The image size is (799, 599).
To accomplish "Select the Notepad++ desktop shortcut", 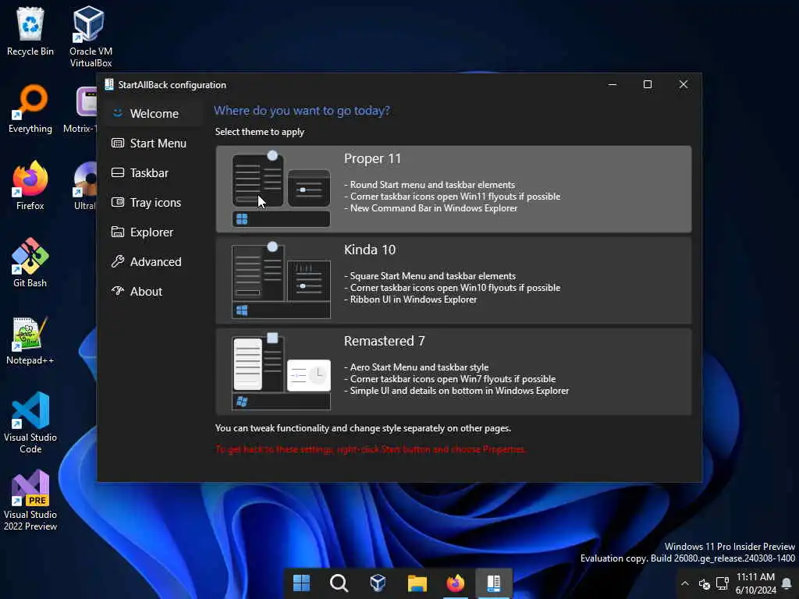I will 30,340.
